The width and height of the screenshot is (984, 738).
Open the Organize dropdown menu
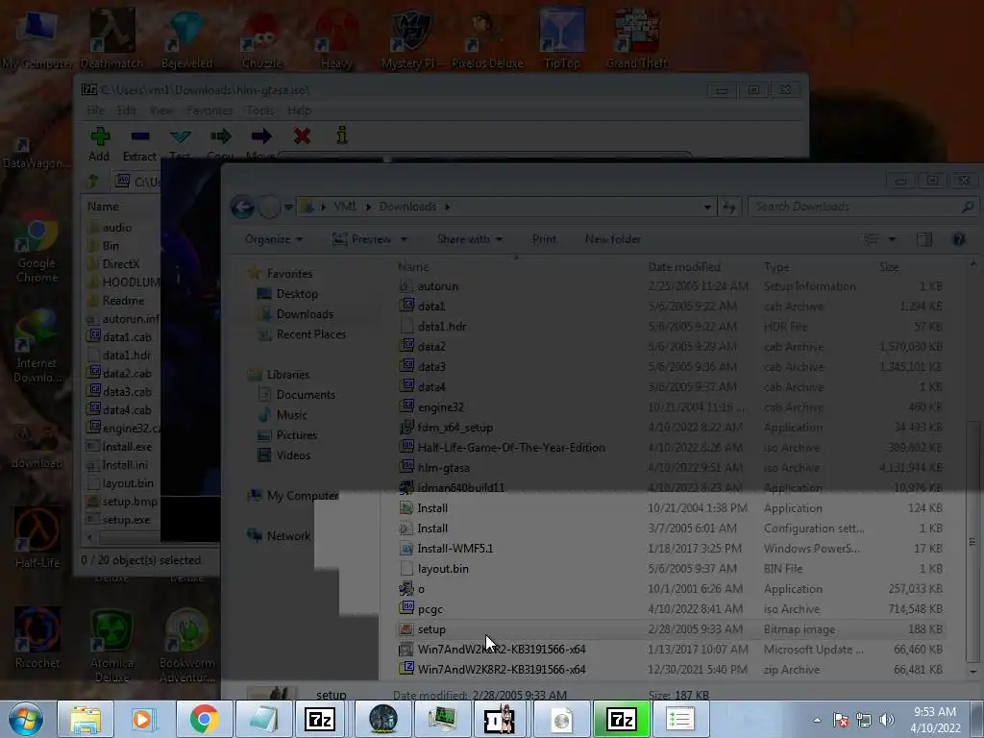[x=274, y=239]
